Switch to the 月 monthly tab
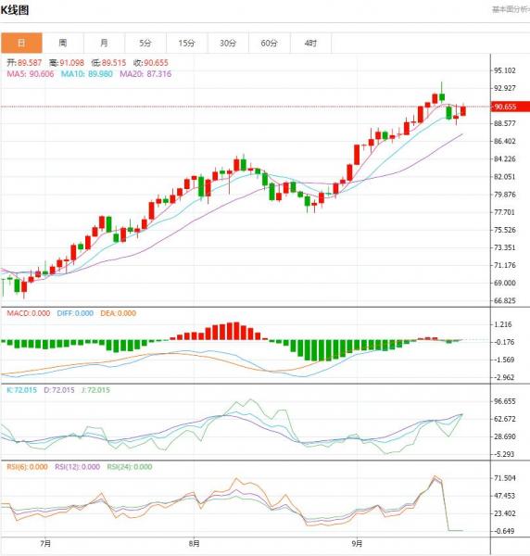 point(104,44)
